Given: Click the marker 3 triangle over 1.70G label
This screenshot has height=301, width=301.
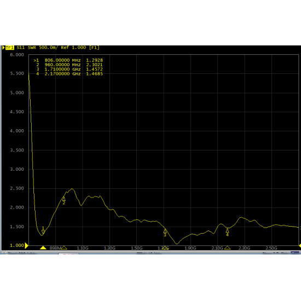Looking at the screenshot, I should pos(165,247).
